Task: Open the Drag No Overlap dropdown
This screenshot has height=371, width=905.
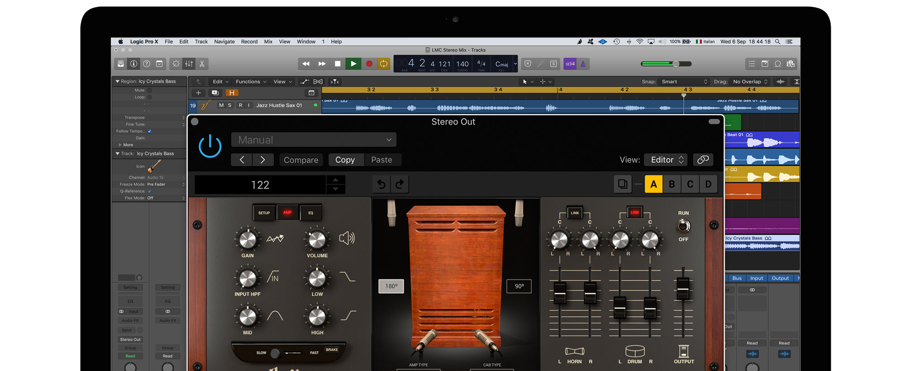Action: (x=750, y=81)
